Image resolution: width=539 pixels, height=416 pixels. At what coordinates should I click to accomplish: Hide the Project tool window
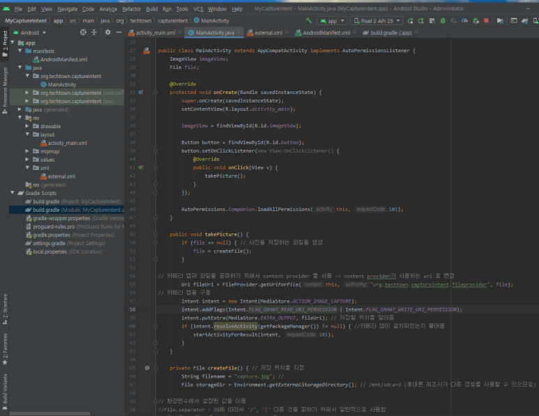(x=119, y=32)
